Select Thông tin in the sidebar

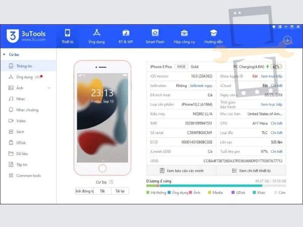tap(28, 66)
